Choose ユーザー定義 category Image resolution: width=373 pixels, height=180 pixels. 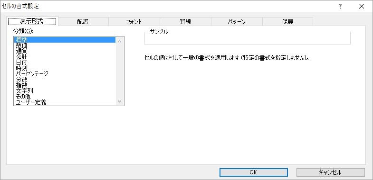coord(65,102)
